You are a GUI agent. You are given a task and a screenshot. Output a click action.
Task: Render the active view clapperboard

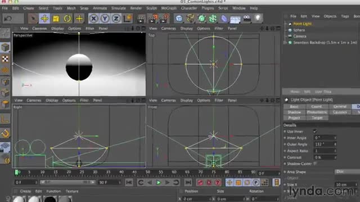(x=141, y=19)
